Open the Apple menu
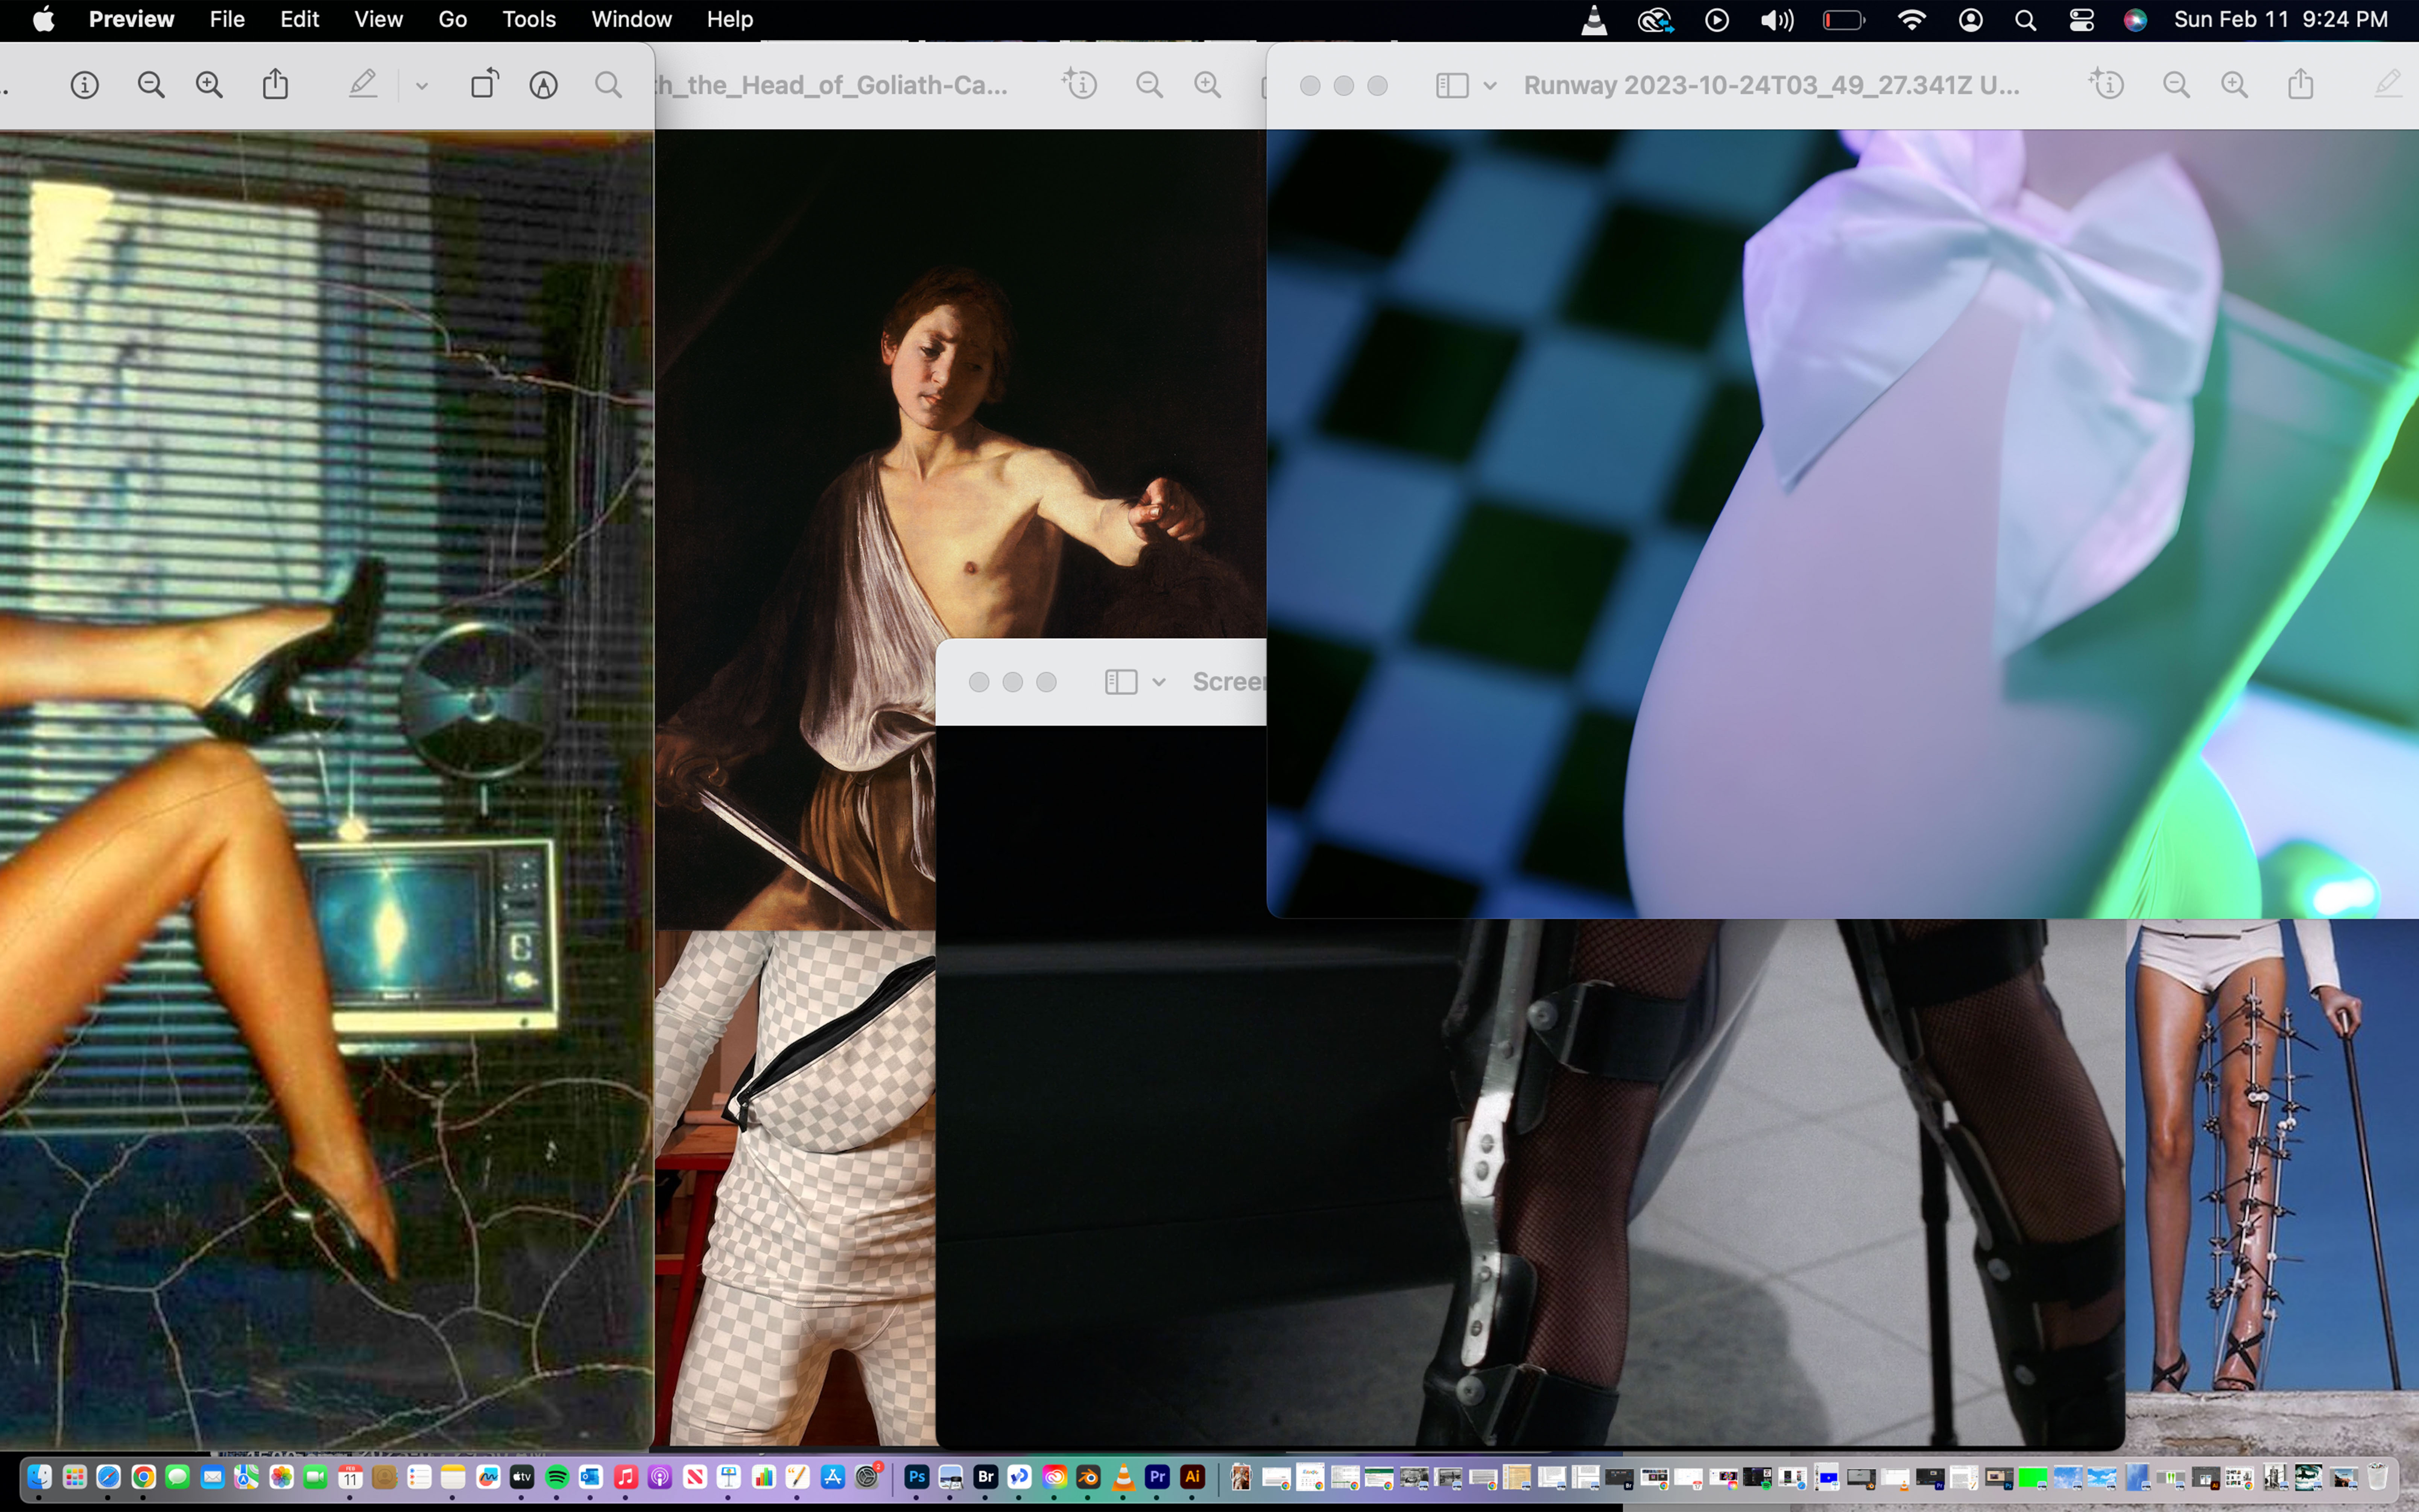2419x1512 pixels. pyautogui.click(x=43, y=20)
